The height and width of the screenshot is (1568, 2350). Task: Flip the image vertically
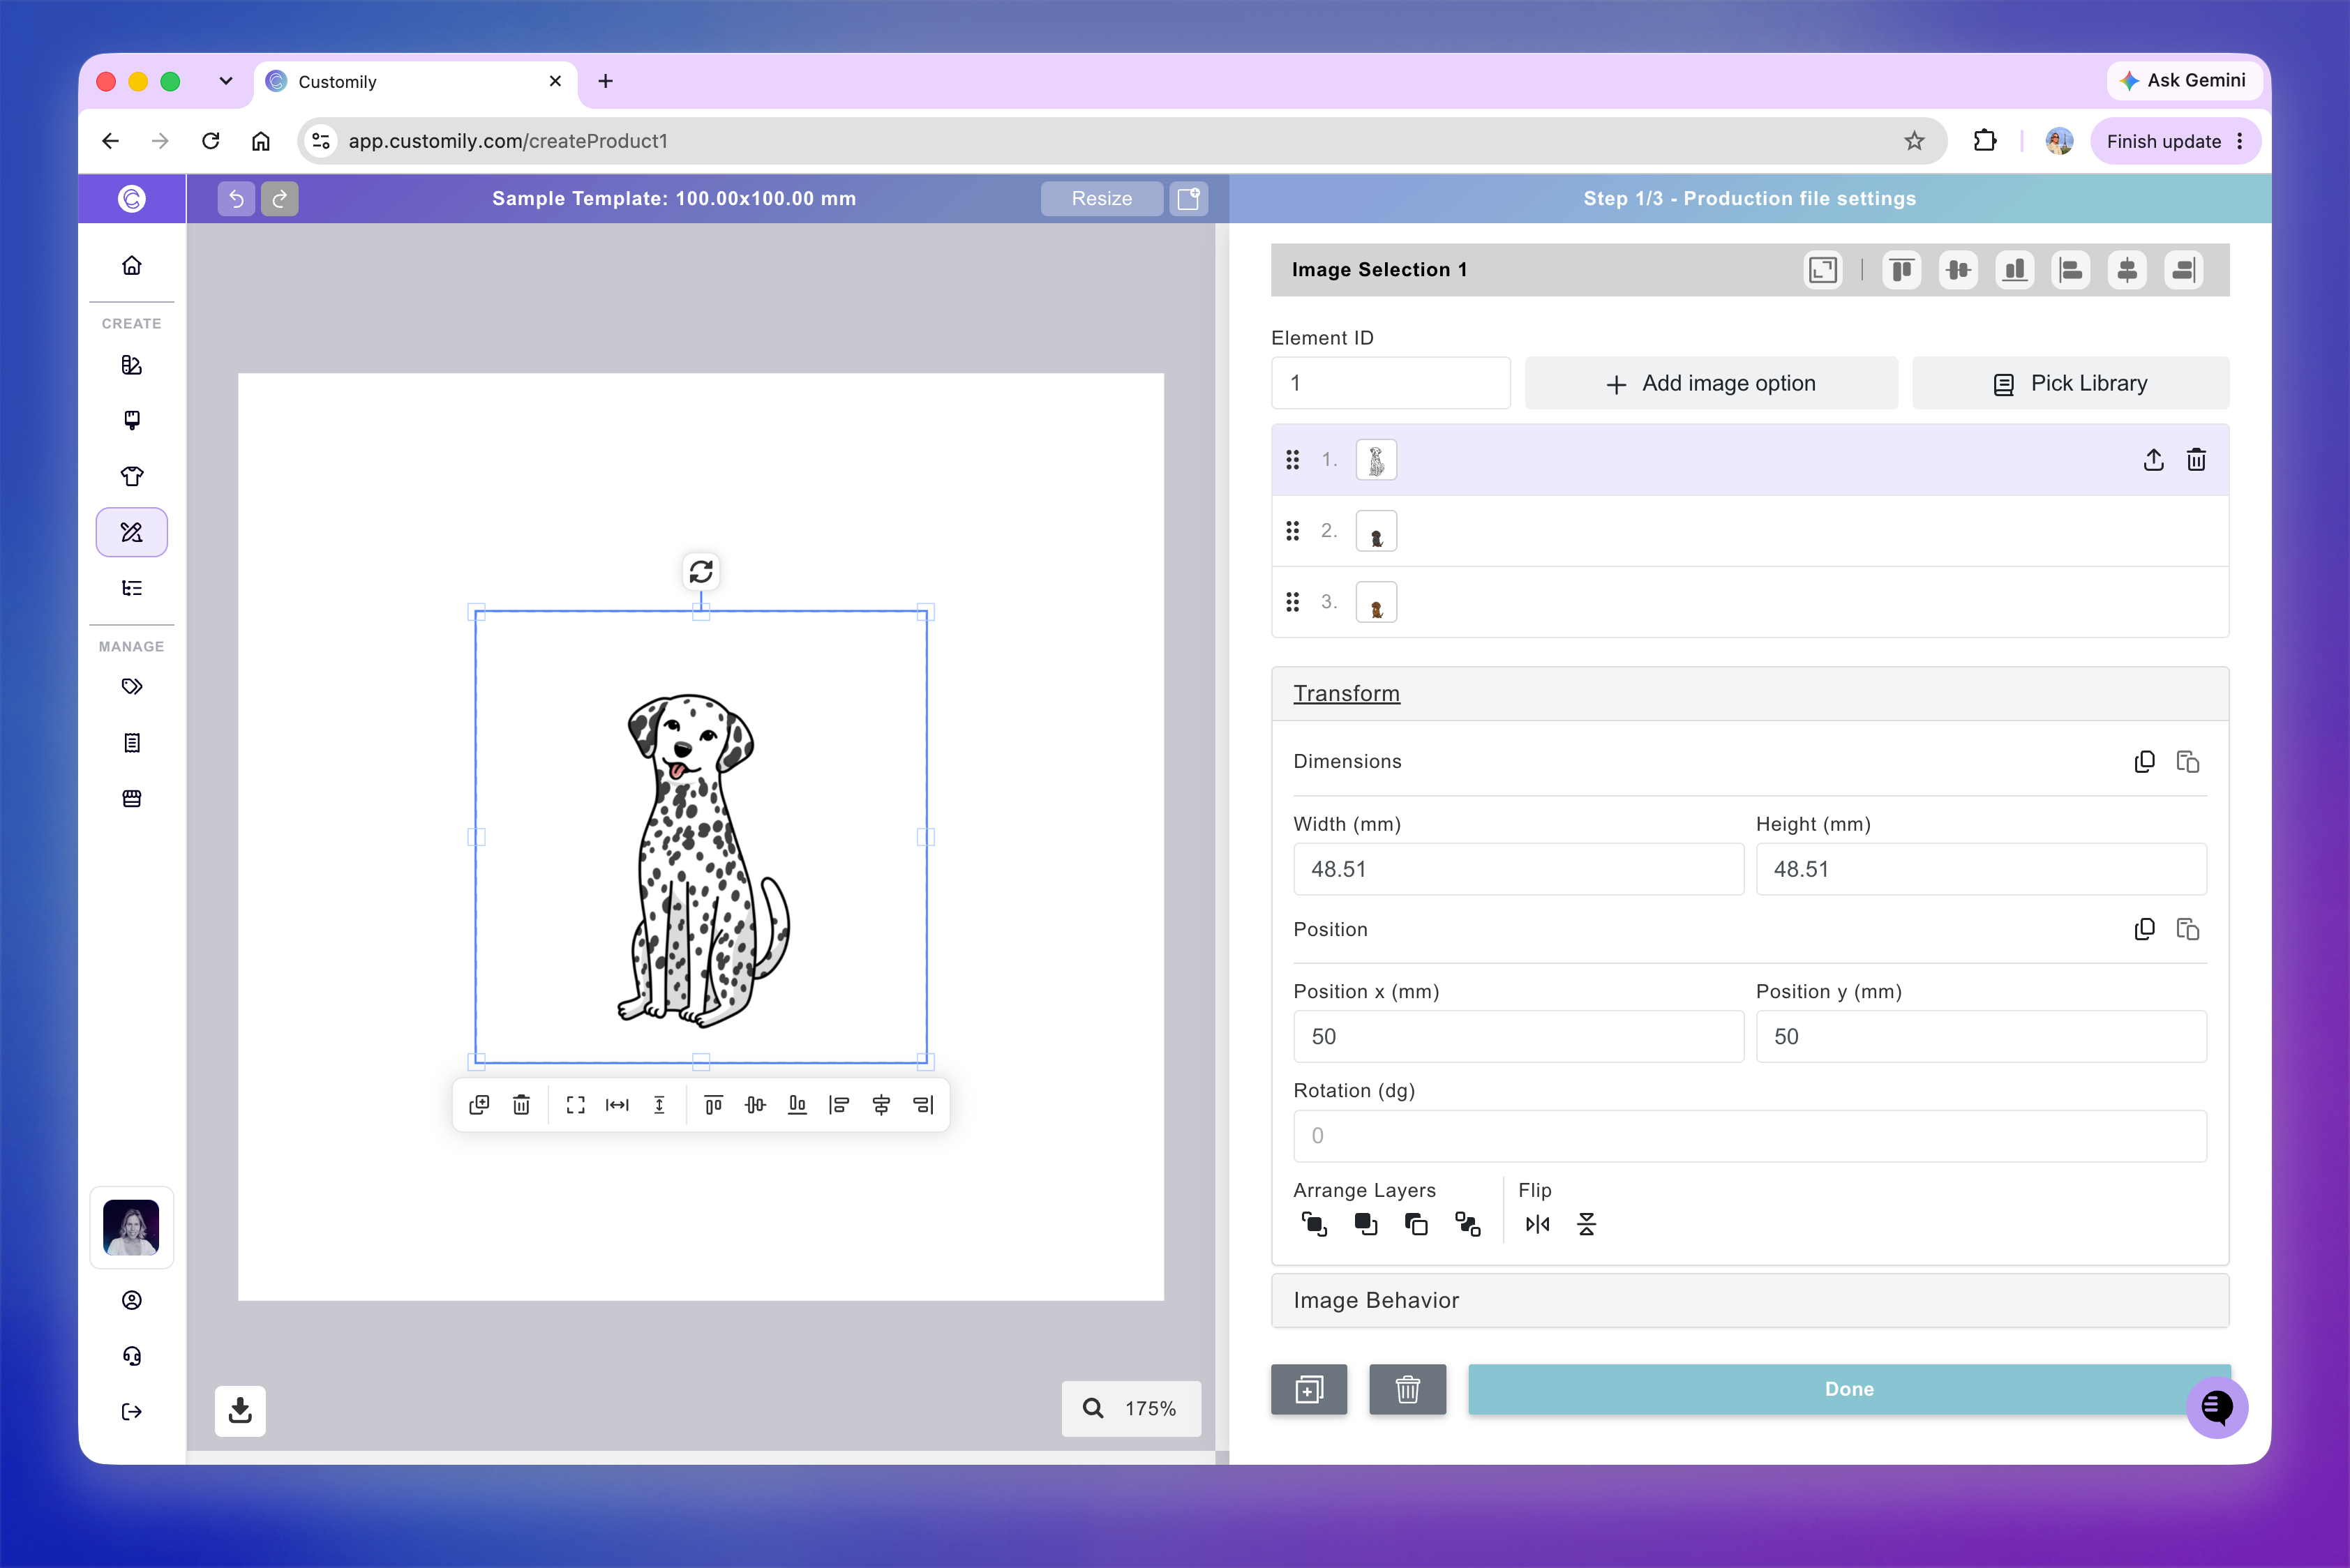coord(1587,1224)
